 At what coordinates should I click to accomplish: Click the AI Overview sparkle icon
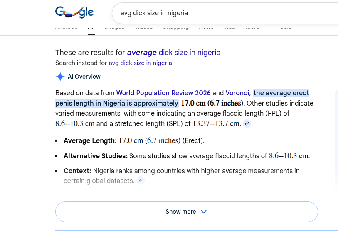pos(60,77)
